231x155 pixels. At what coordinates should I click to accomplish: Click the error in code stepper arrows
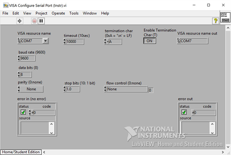pyautogui.click(x=30, y=113)
